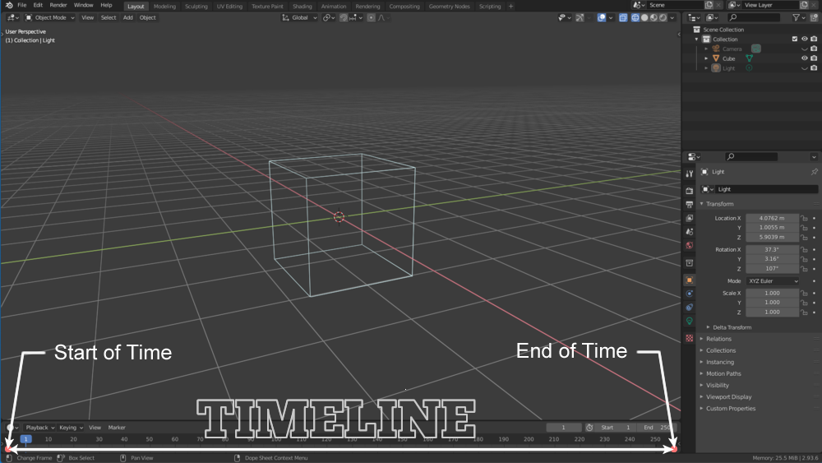
Task: Open the Render properties tab
Action: point(690,190)
